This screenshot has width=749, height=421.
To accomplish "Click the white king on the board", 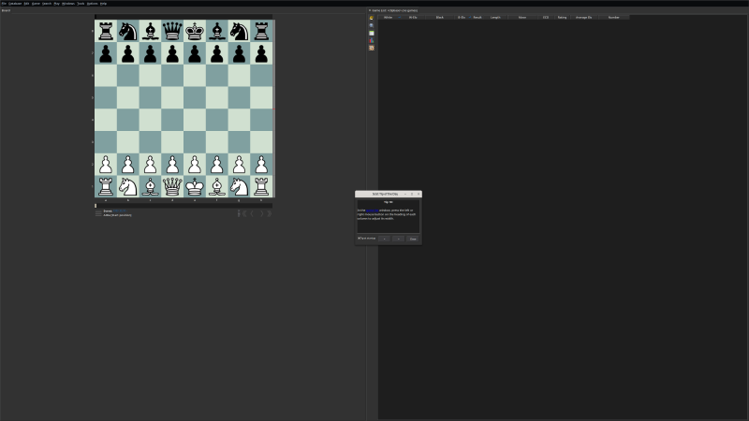I will 195,187.
